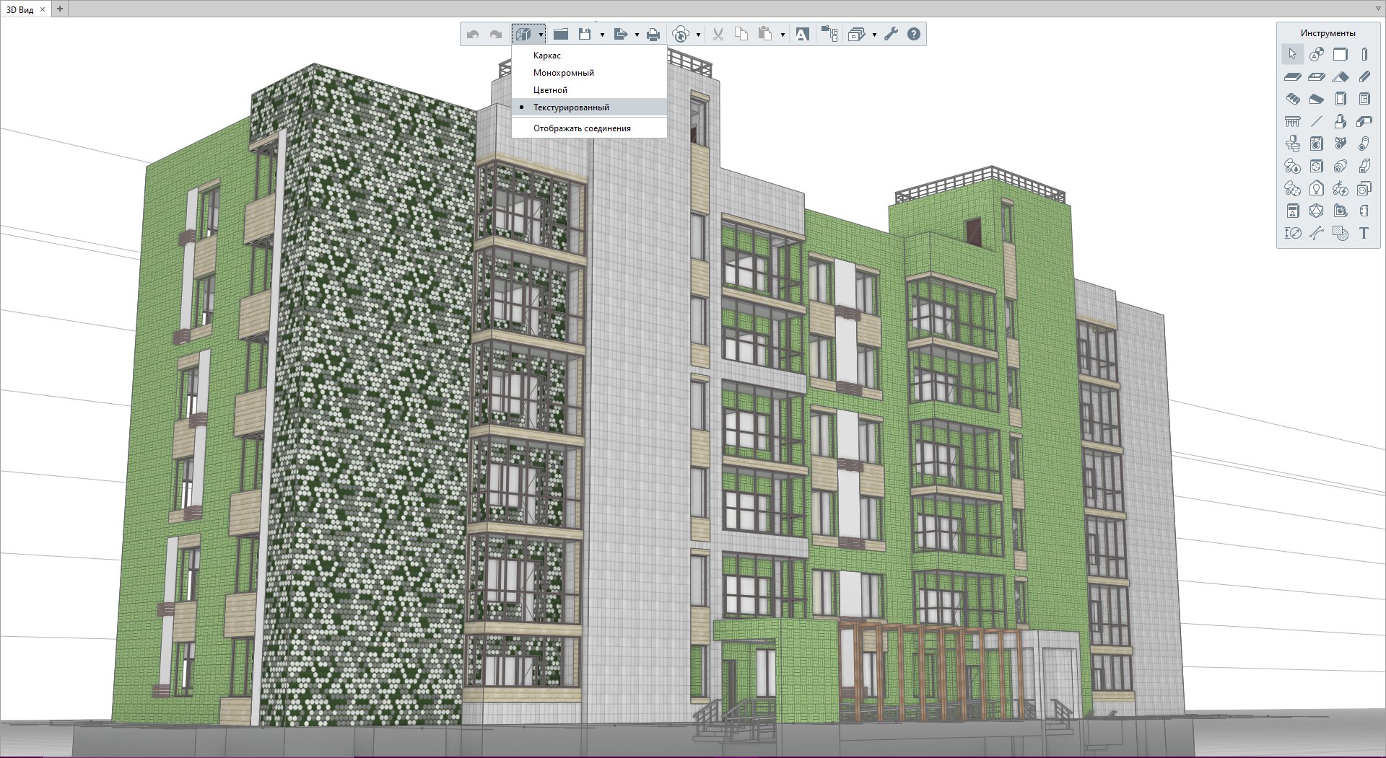Choose Монохромный from the style menu
This screenshot has width=1386, height=758.
pyautogui.click(x=563, y=73)
